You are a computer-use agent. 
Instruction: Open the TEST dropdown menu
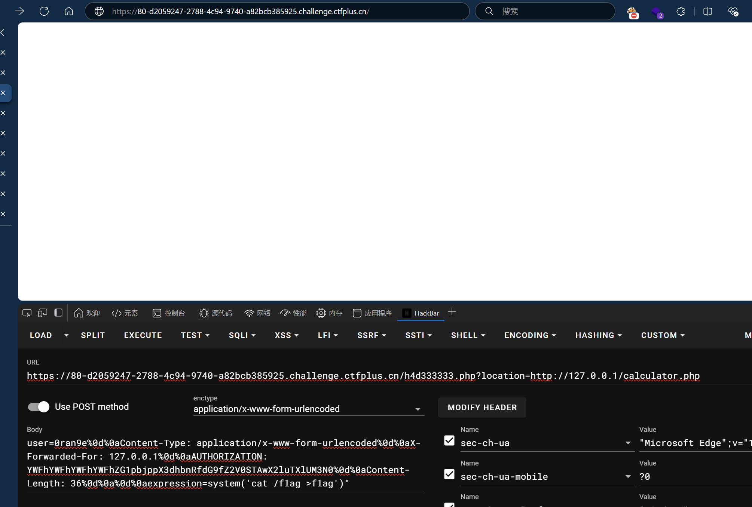pyautogui.click(x=195, y=335)
